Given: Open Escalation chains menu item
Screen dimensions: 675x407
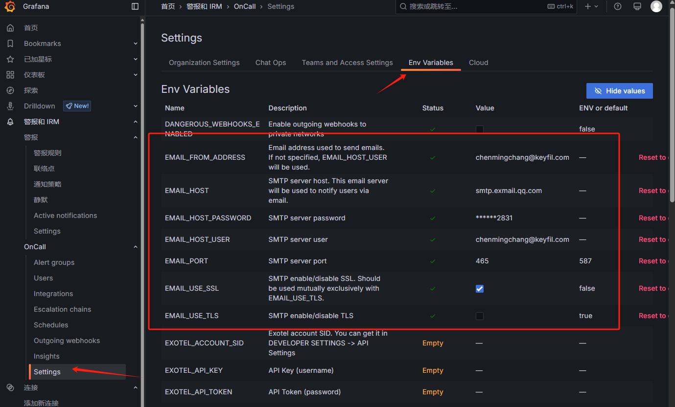Looking at the screenshot, I should coord(62,309).
